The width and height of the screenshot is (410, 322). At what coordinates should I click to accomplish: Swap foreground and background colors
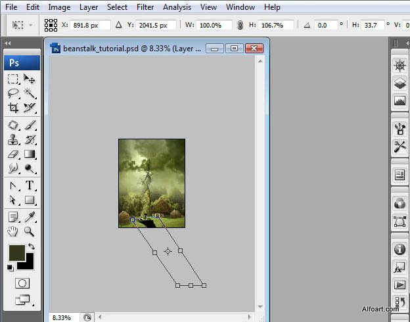point(30,246)
